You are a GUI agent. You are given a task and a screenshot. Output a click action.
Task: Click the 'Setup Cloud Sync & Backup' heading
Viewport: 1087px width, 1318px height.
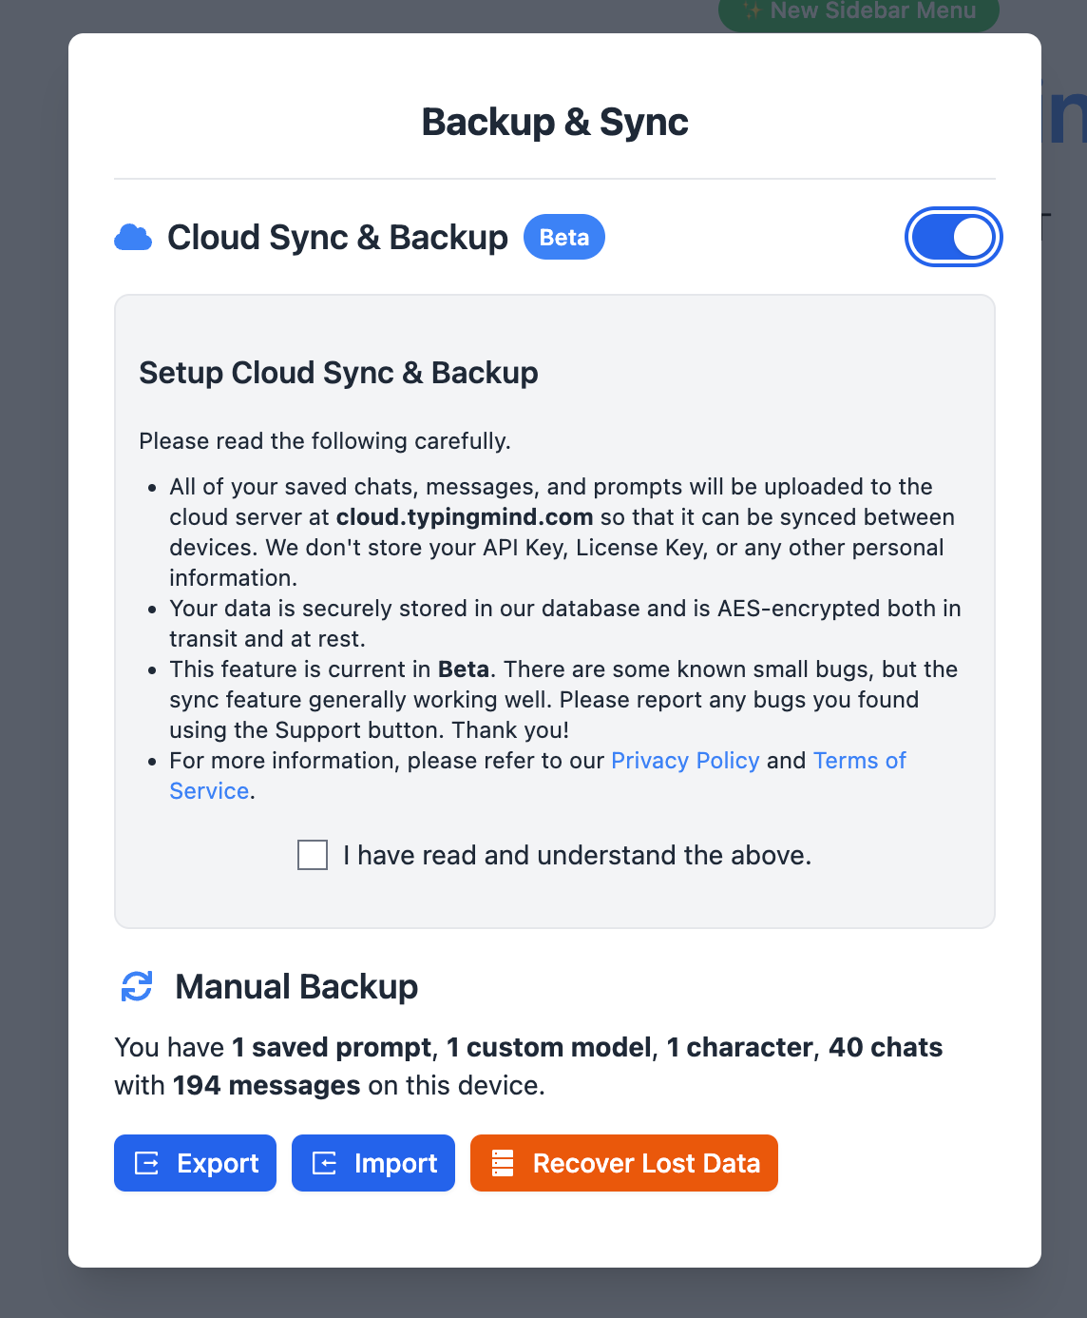point(338,373)
